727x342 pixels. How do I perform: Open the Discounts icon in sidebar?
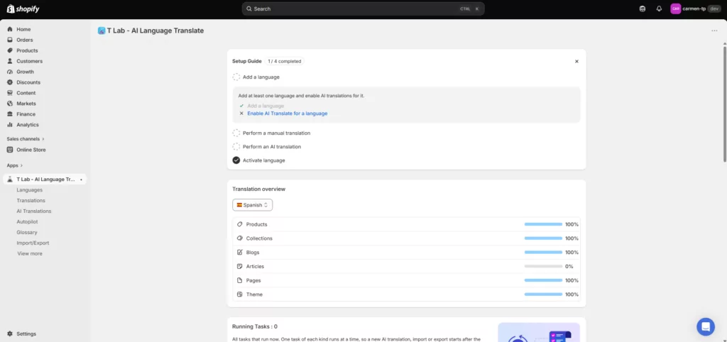pos(10,82)
